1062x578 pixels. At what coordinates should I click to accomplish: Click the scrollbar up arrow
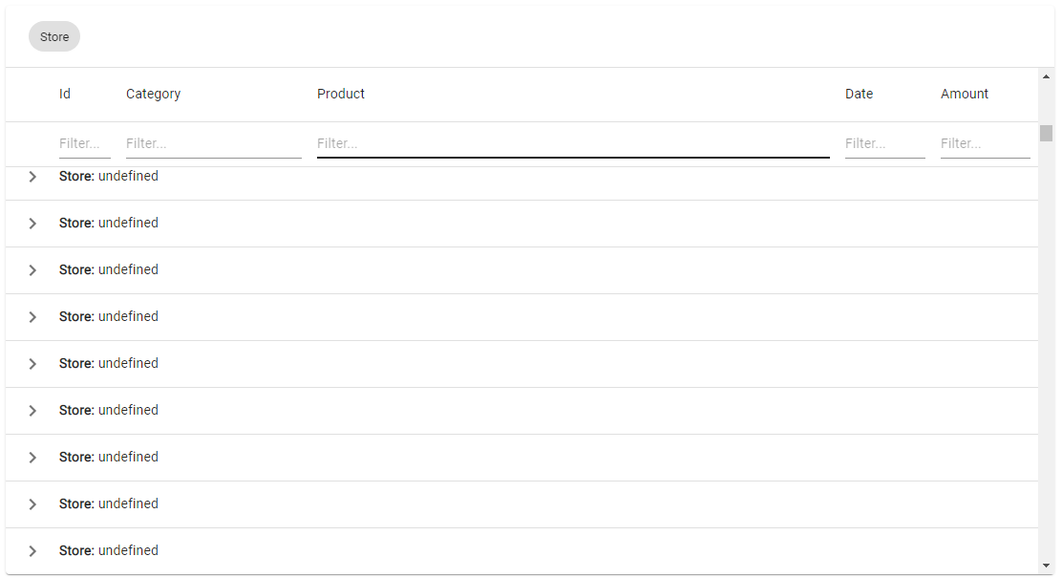coord(1045,75)
